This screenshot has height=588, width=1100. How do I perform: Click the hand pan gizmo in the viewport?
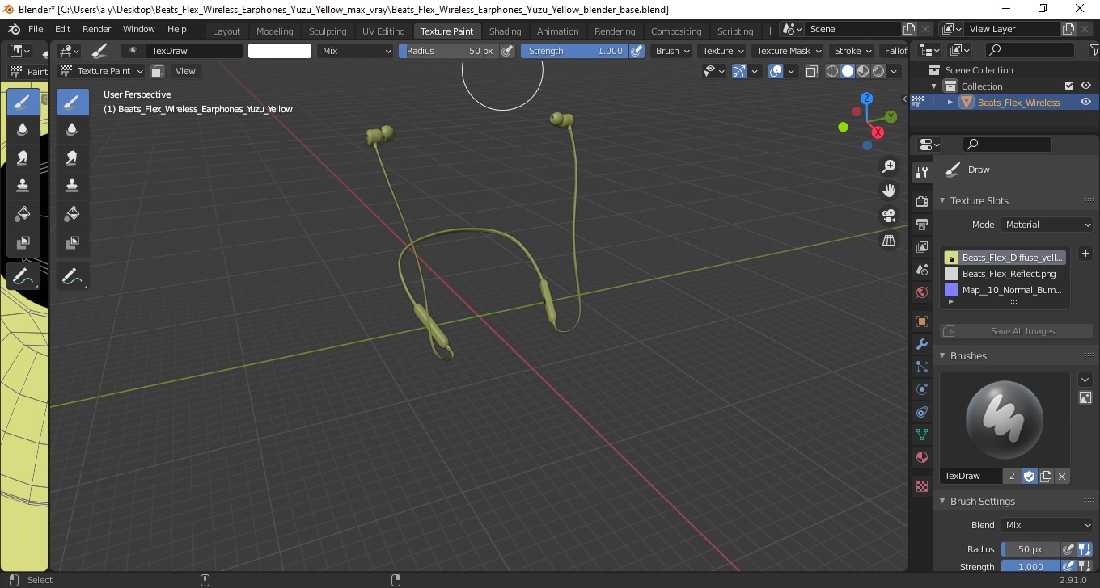[889, 191]
